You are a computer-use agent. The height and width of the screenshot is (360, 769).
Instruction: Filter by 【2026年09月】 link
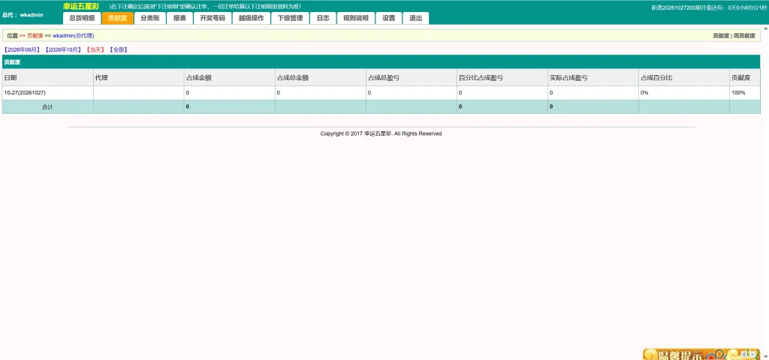point(22,50)
